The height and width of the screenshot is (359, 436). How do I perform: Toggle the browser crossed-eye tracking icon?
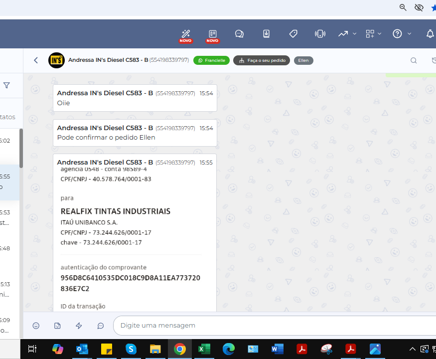tap(419, 7)
